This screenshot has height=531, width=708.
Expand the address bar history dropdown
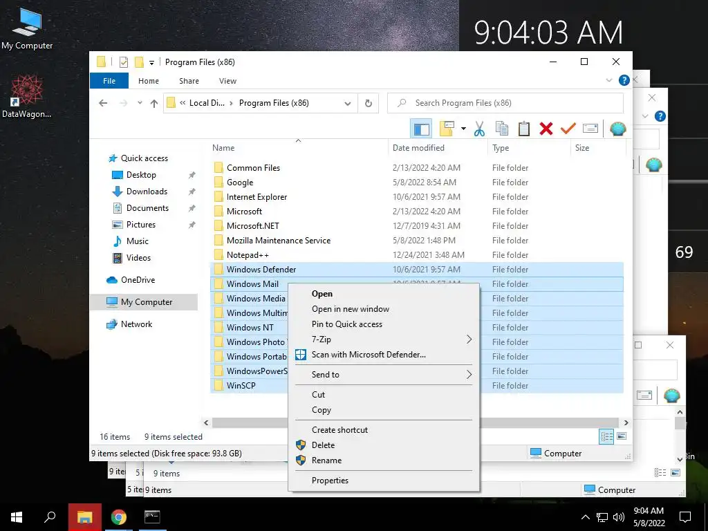348,104
